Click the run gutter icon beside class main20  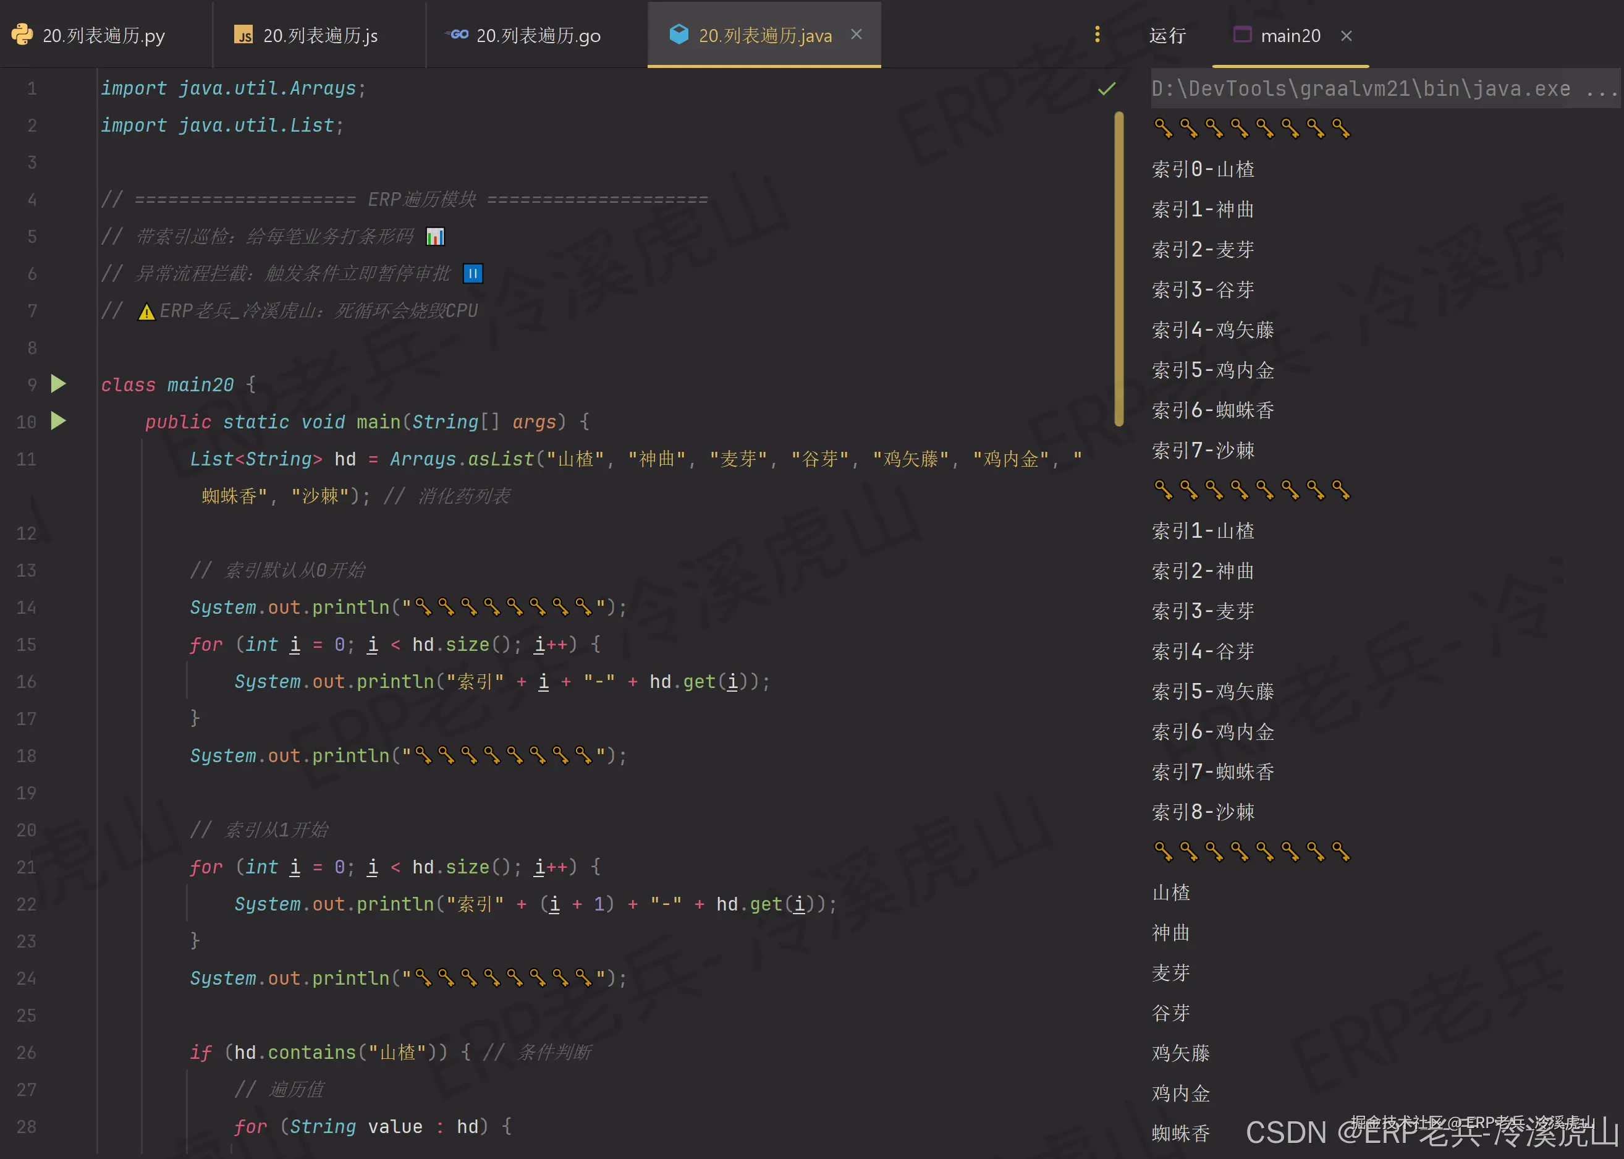click(59, 384)
